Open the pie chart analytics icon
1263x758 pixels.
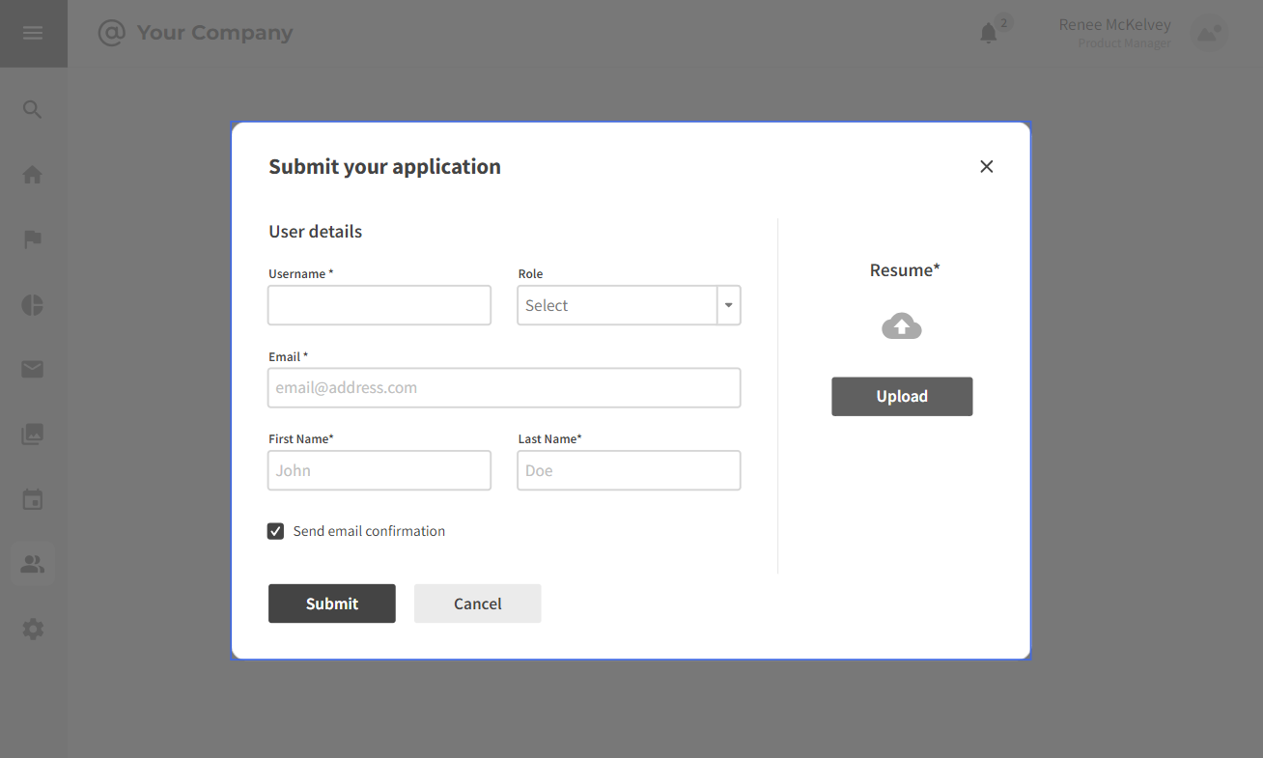coord(32,305)
